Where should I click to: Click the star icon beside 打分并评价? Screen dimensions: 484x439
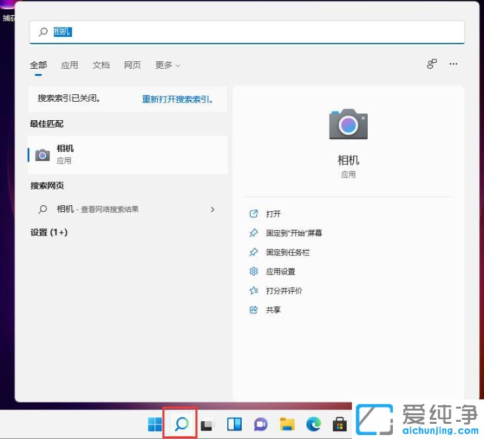click(x=254, y=290)
